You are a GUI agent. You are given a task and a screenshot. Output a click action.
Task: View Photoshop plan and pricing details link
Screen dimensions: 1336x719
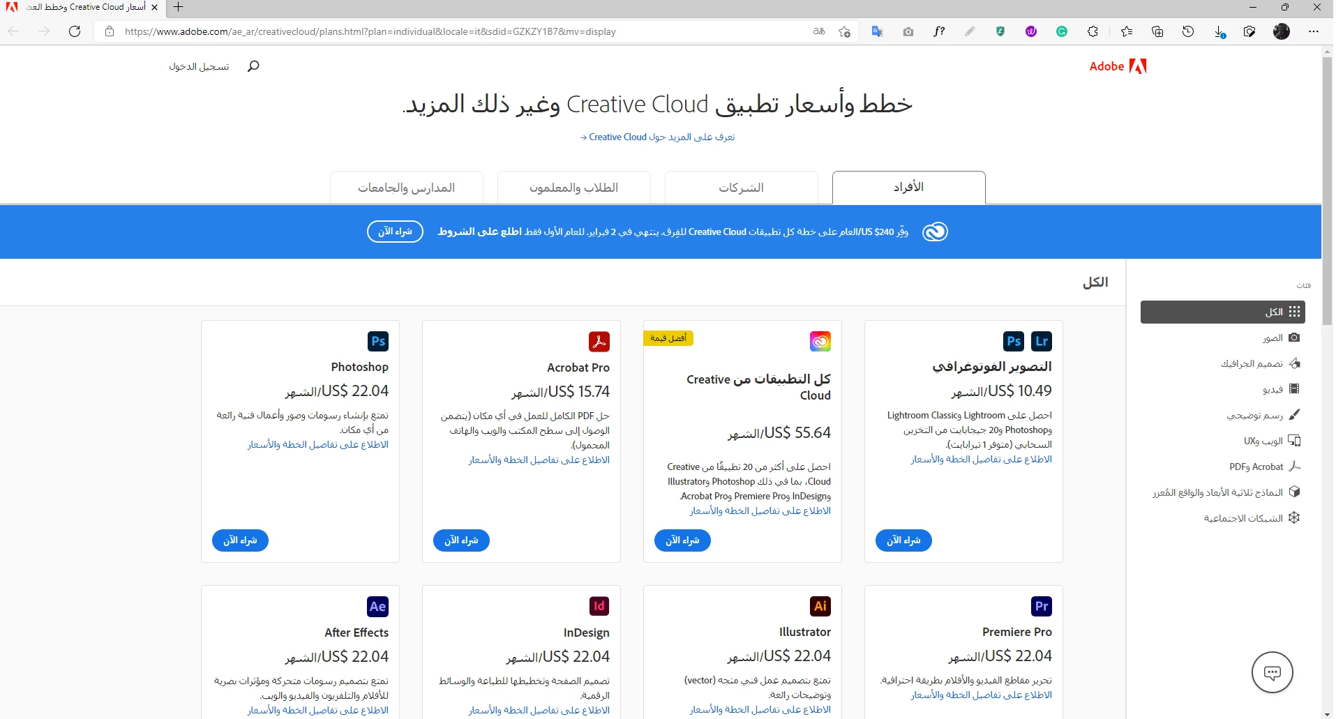317,445
